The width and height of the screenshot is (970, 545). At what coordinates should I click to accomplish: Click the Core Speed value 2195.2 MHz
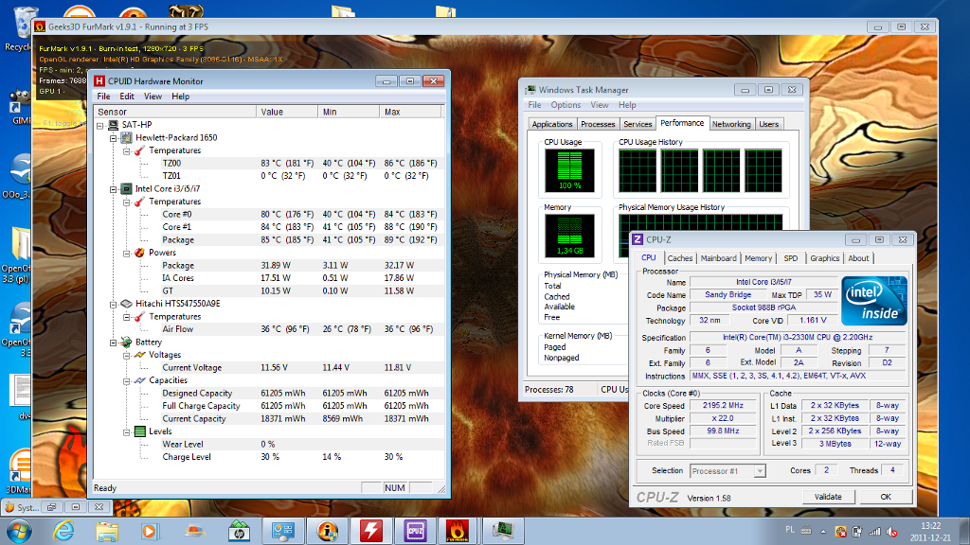tap(723, 406)
